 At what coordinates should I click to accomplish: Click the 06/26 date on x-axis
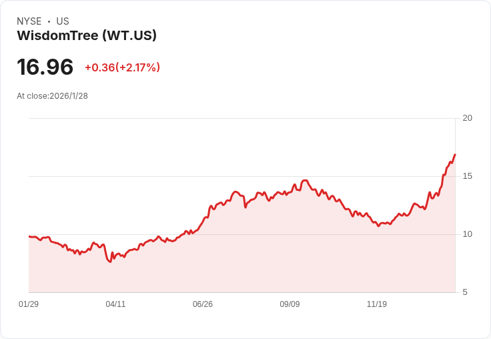203,304
